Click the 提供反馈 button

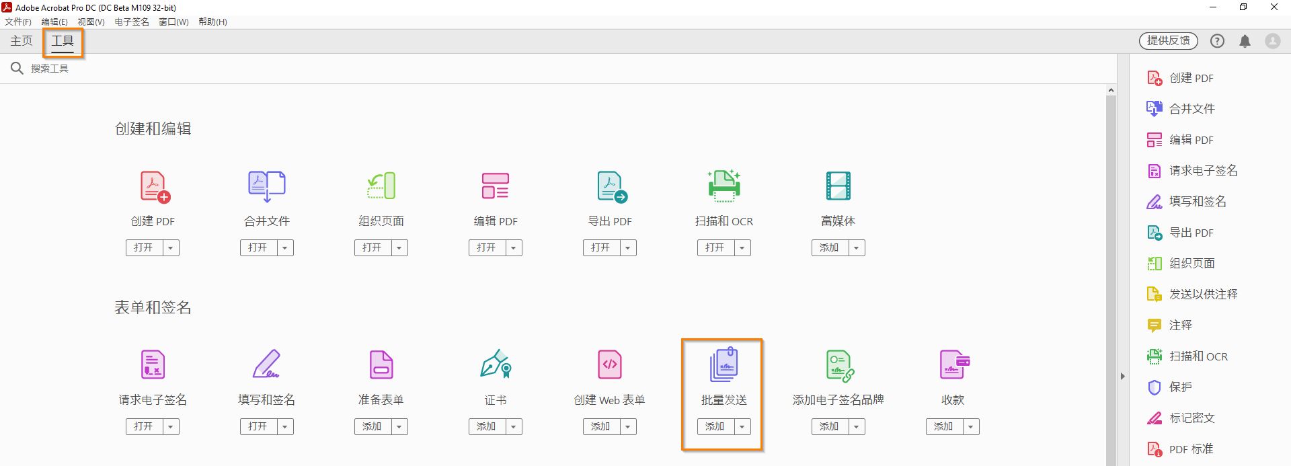1169,41
